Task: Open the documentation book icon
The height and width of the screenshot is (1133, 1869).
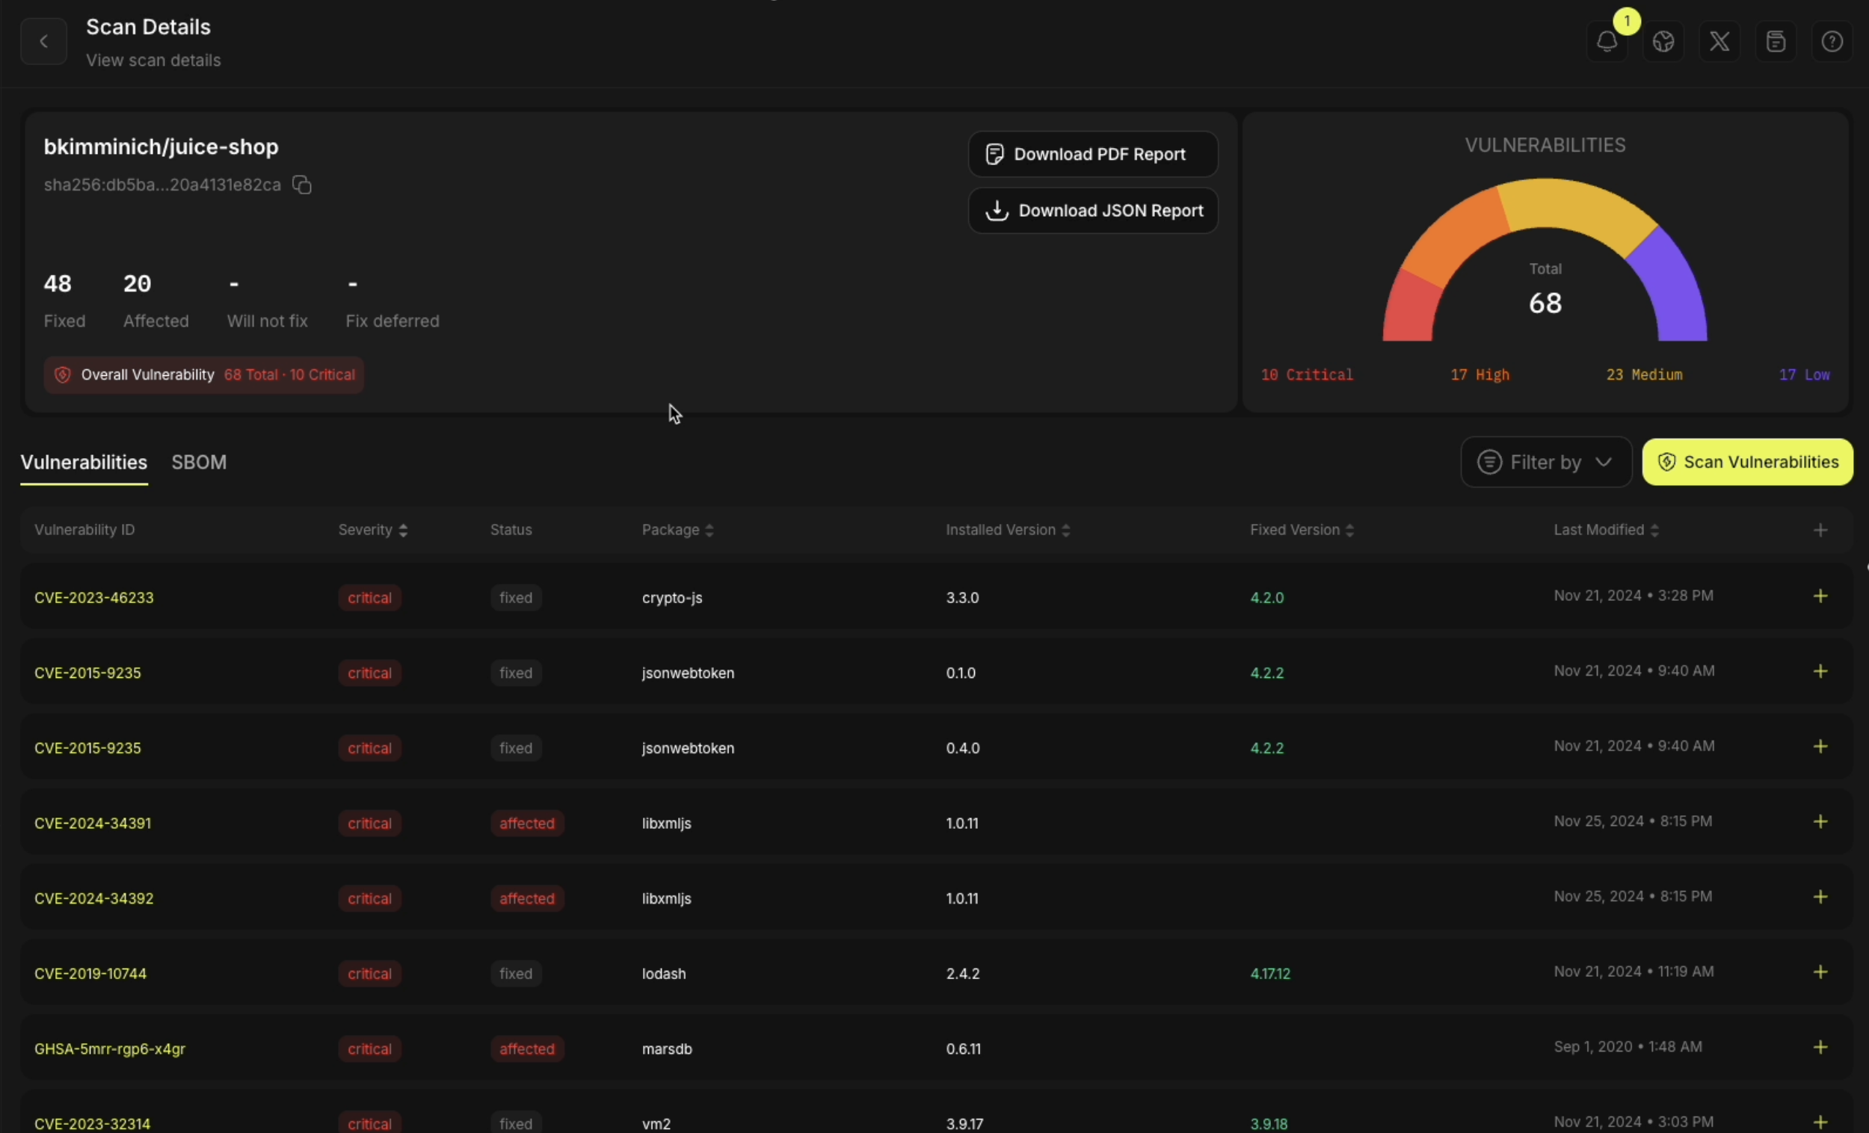Action: pos(1776,41)
